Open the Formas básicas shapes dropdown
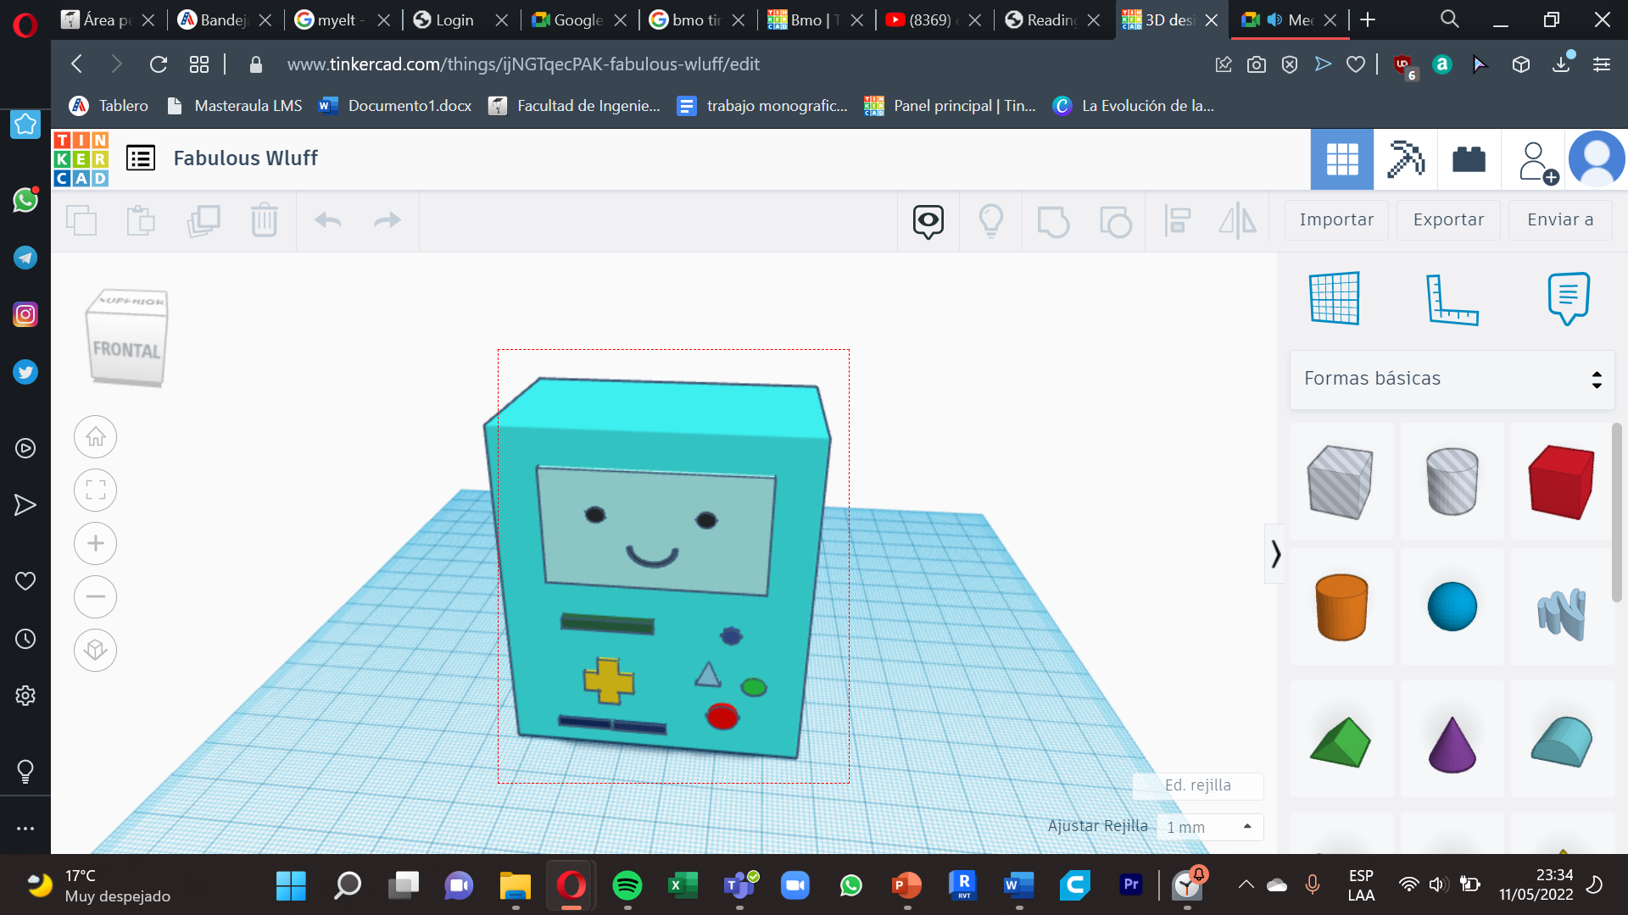The width and height of the screenshot is (1628, 915). [x=1452, y=379]
